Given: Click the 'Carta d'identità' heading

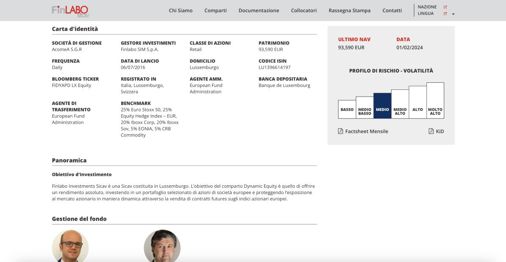Looking at the screenshot, I should point(75,29).
